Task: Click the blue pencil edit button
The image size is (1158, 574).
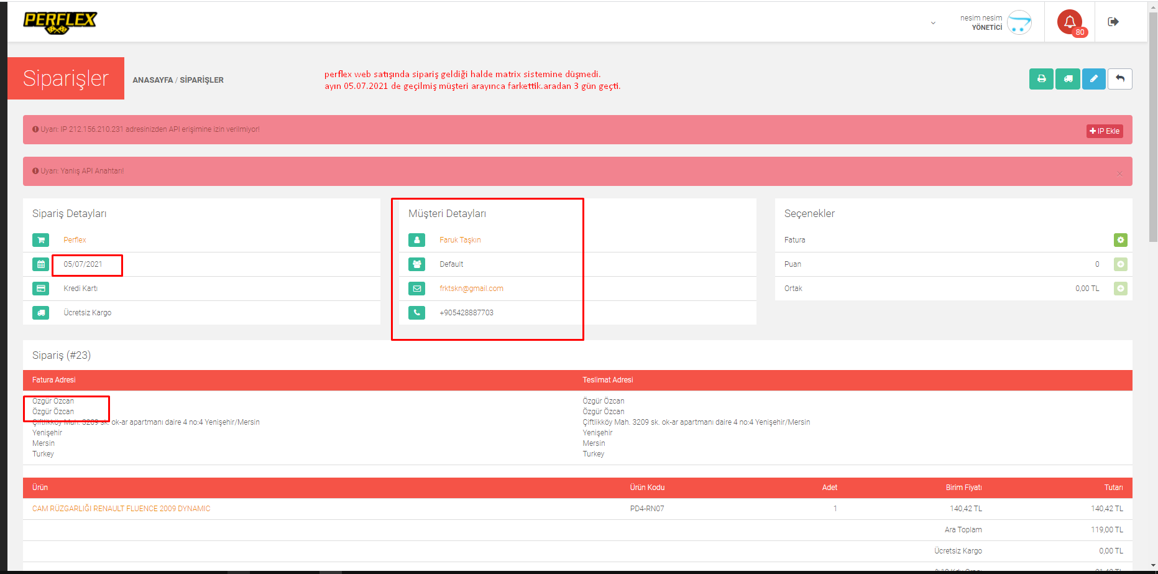Action: (1094, 79)
